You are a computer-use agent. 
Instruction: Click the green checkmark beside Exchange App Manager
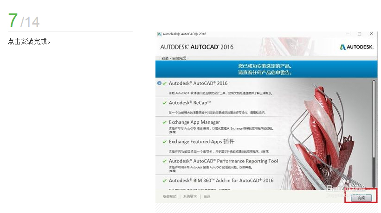pos(164,122)
